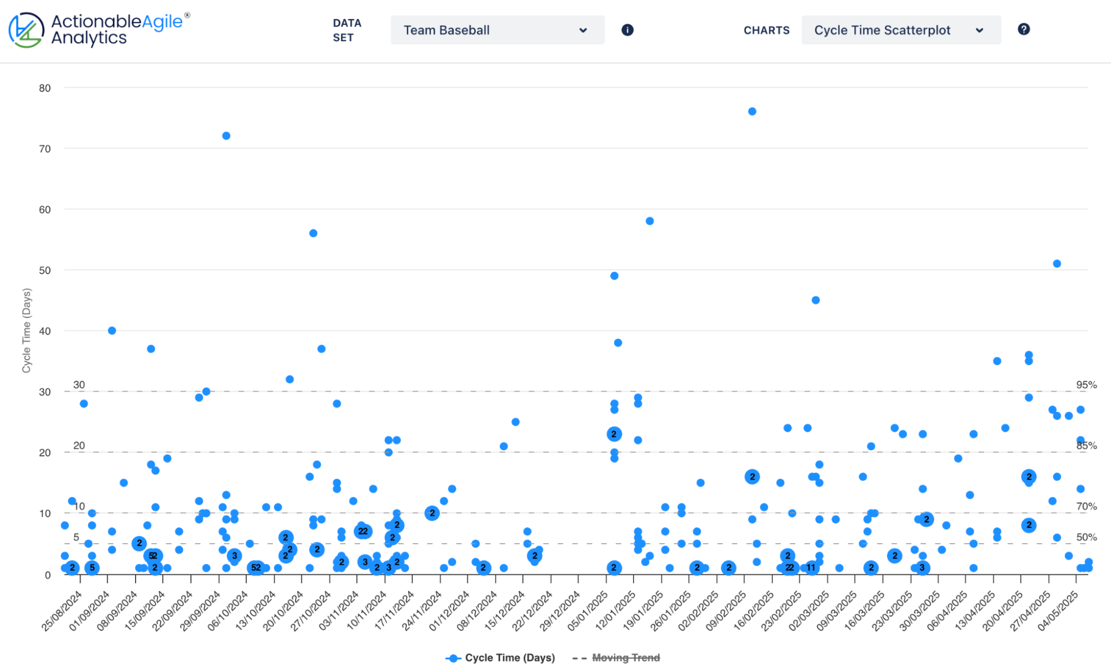
Task: Click the 95% percentile line label
Action: click(1086, 385)
